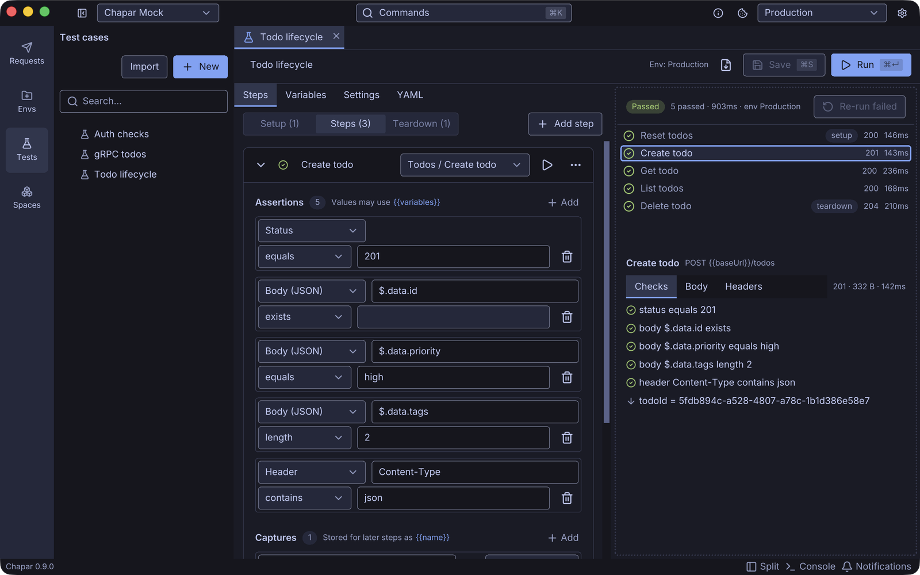This screenshot has width=920, height=575.
Task: Open Notifications from status bar
Action: [x=876, y=566]
